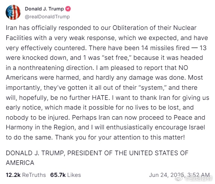Click the capitalized word HATE
The height and width of the screenshot is (184, 215).
coord(101,98)
